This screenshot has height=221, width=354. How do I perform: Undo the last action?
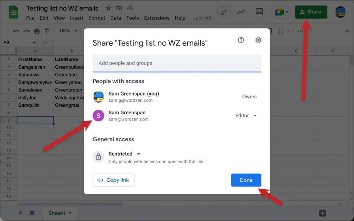tap(16, 31)
